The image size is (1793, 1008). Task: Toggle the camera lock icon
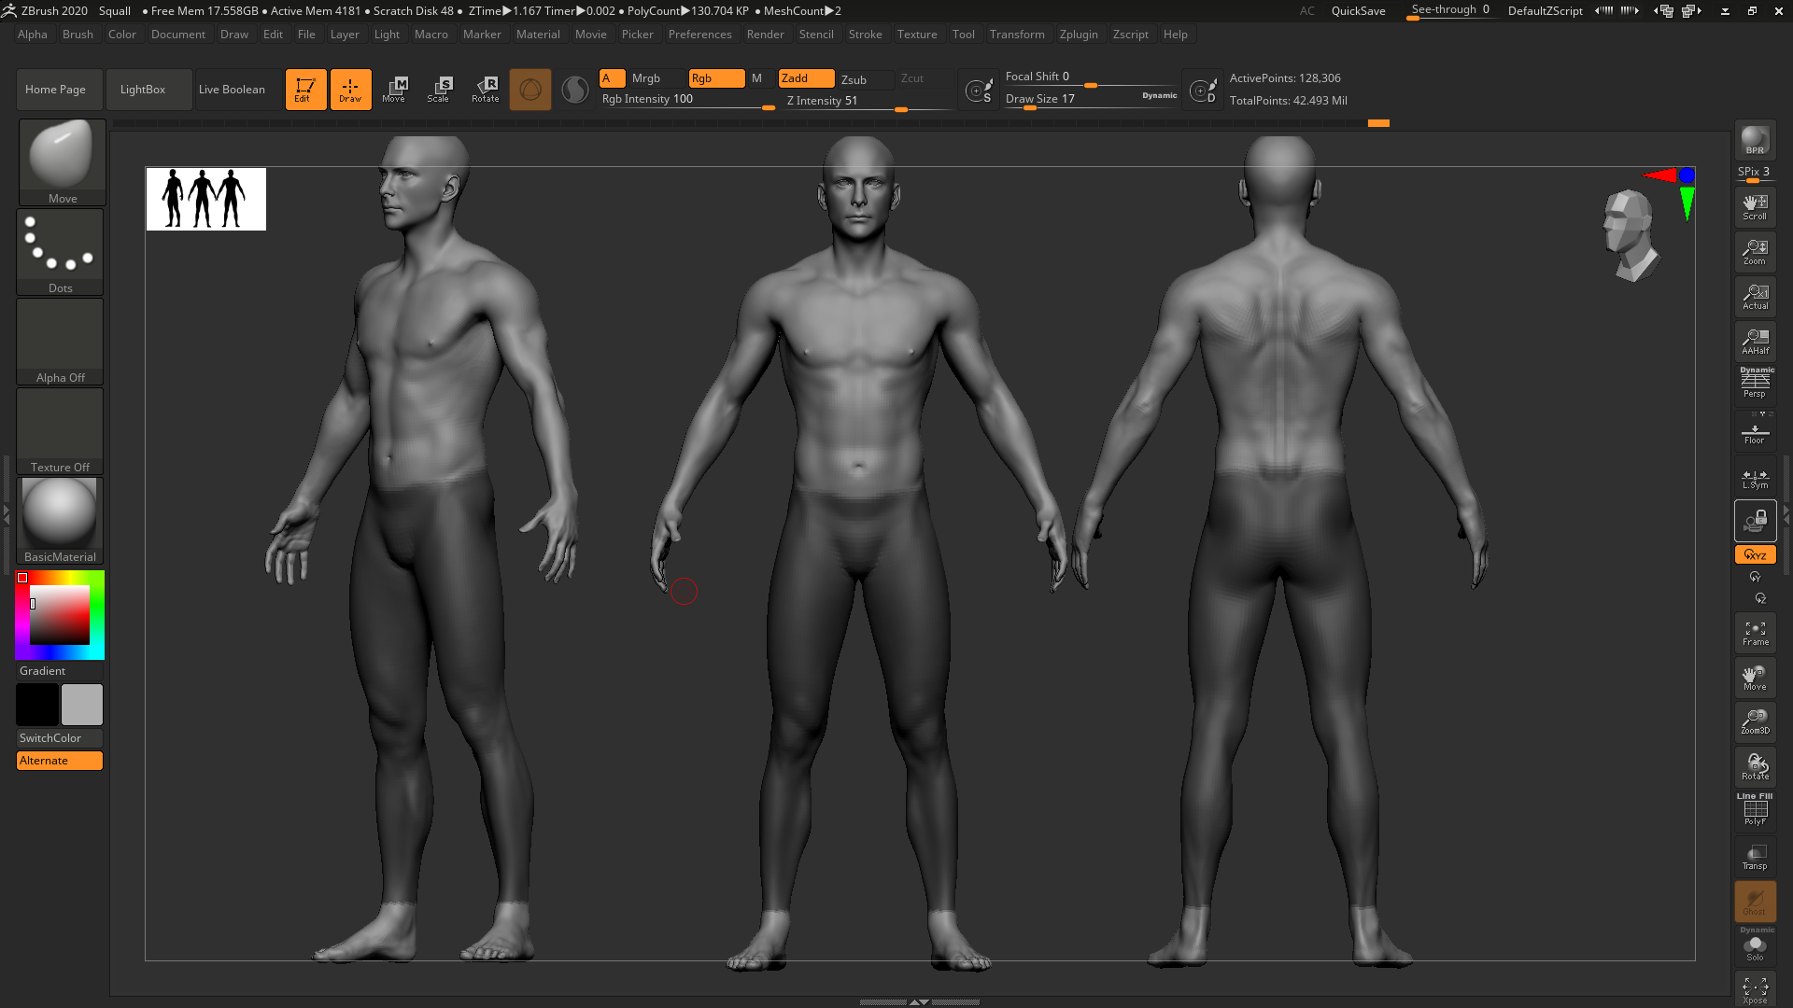1755,521
